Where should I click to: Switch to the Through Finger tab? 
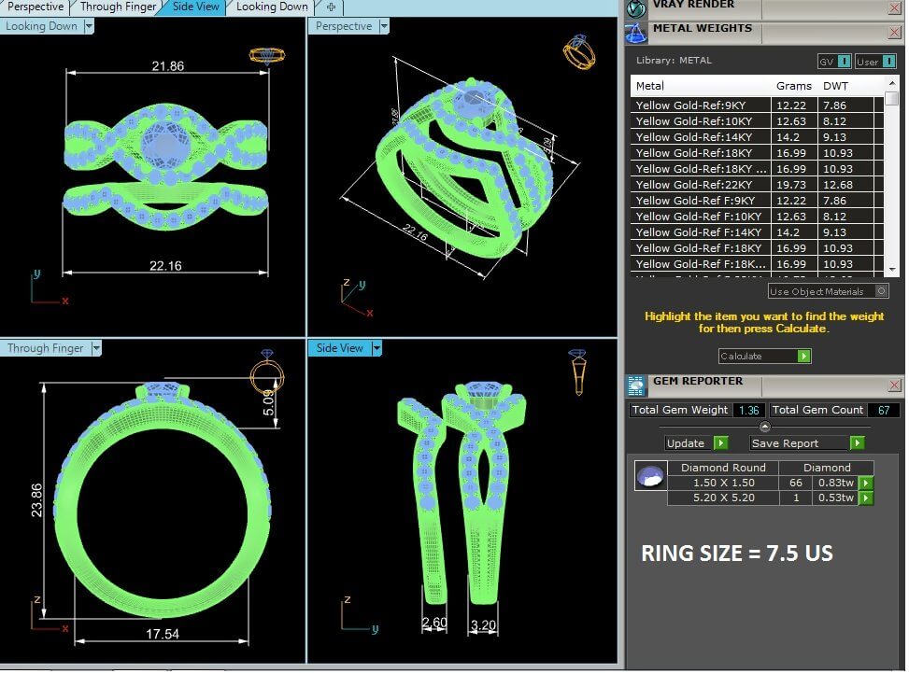coord(118,7)
